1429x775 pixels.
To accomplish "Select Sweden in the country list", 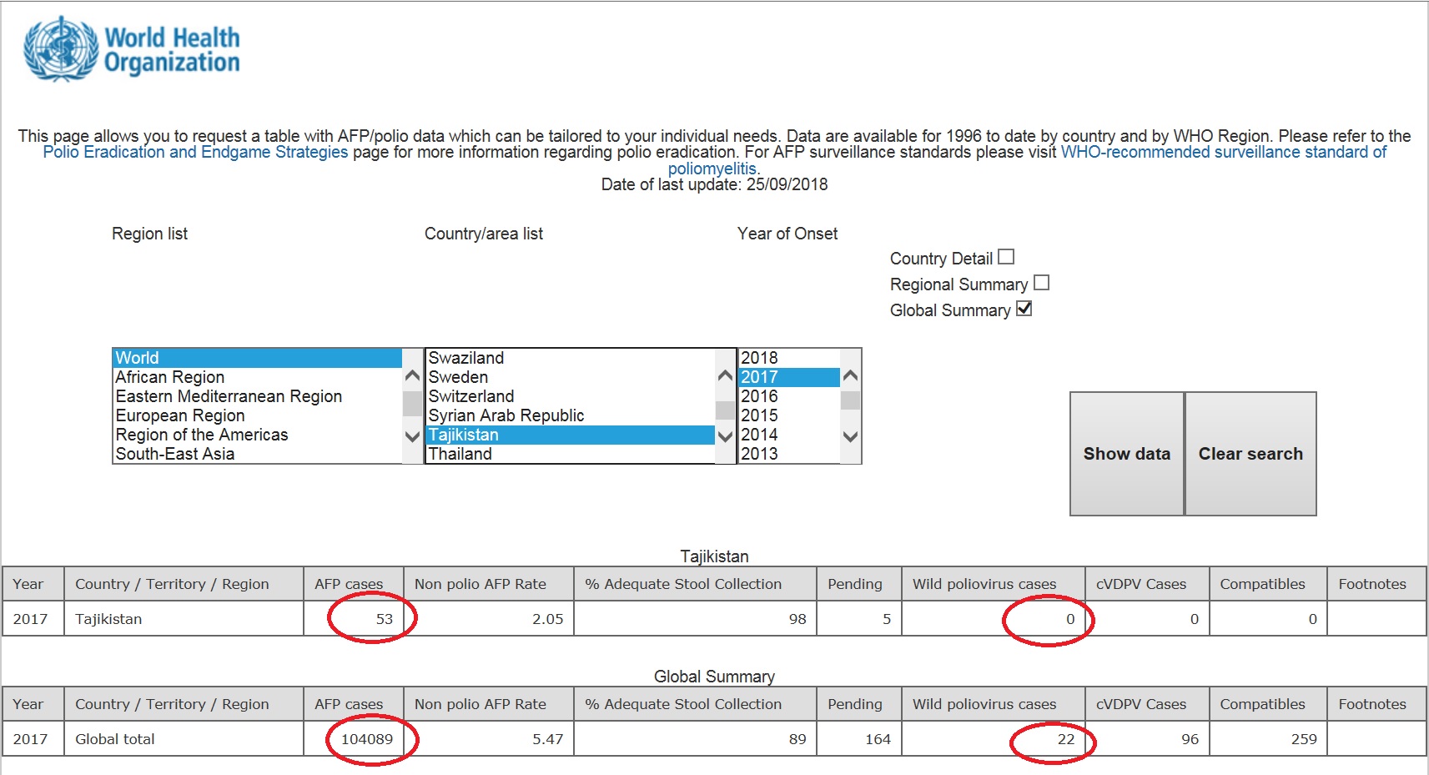I will (x=571, y=377).
